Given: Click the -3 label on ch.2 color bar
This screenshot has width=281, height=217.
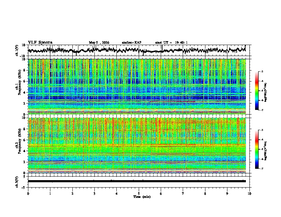Looking at the screenshot, I should coord(262,130).
